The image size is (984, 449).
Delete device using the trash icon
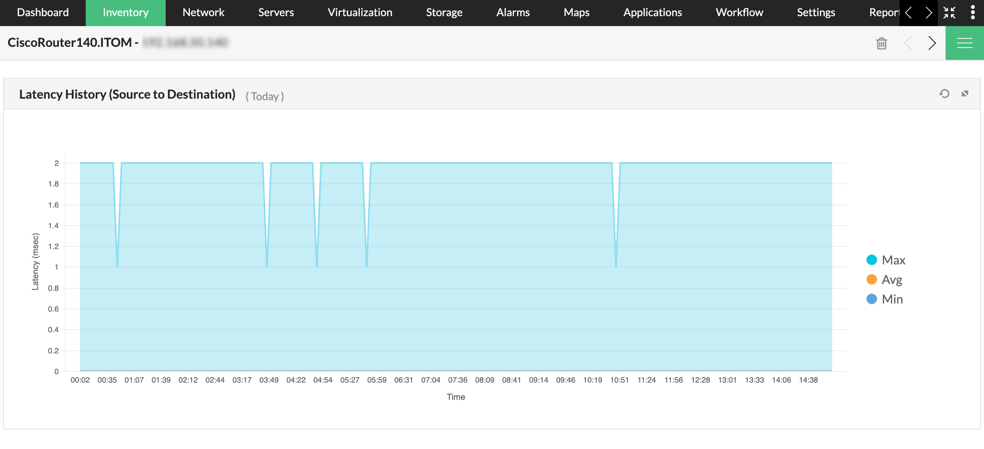click(881, 43)
